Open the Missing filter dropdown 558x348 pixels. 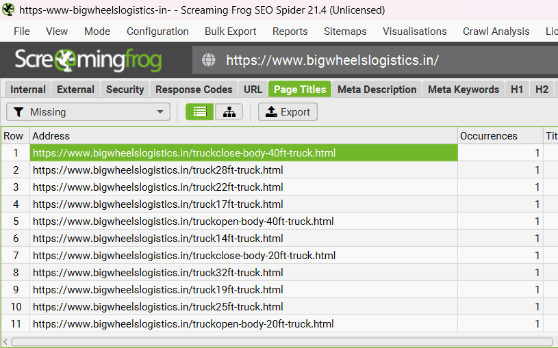88,112
